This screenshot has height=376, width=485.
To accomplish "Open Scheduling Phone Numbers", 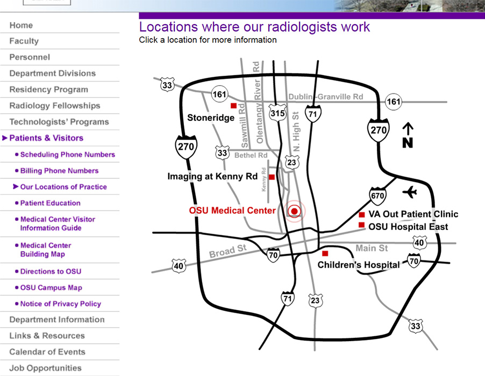I will click(67, 155).
